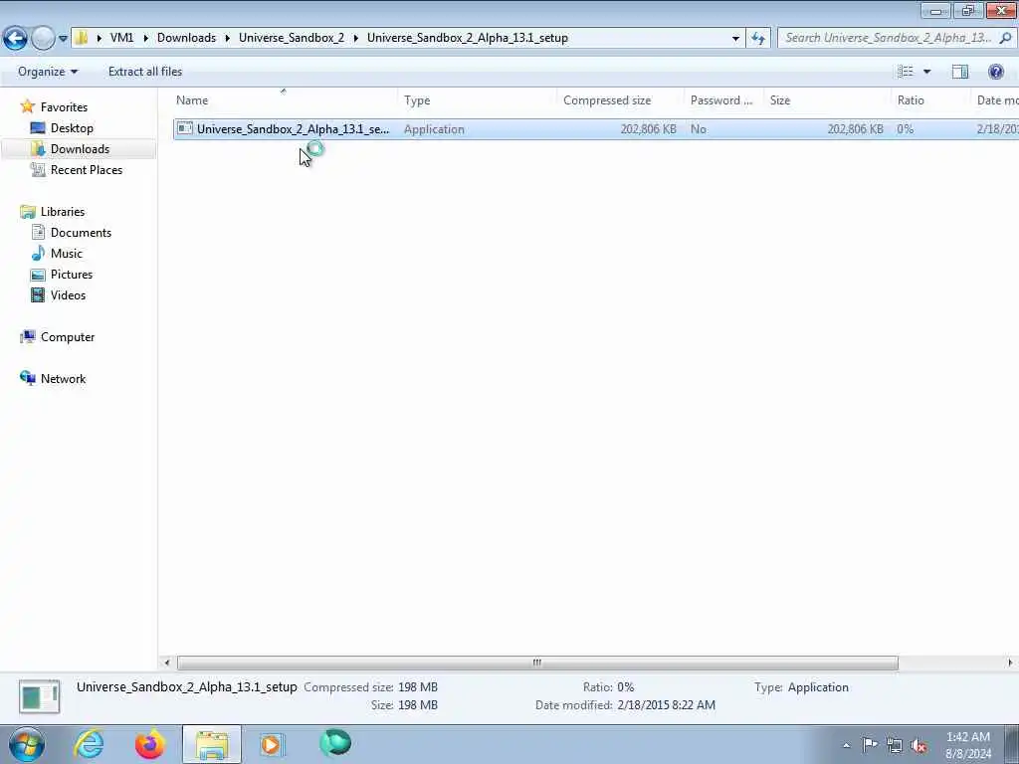Screen dimensions: 1019x764
Task: Navigate to Downloads breadcrumb in address bar
Action: point(186,38)
